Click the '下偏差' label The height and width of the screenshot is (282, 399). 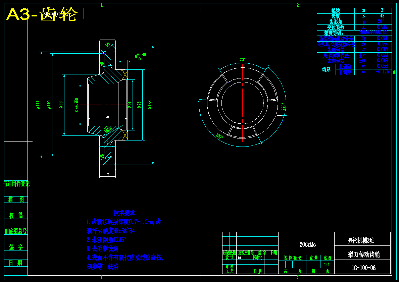(x=345, y=72)
